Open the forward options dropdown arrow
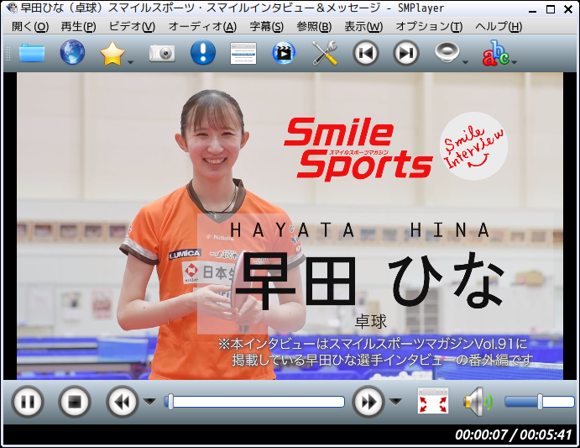Image resolution: width=580 pixels, height=448 pixels. [395, 402]
